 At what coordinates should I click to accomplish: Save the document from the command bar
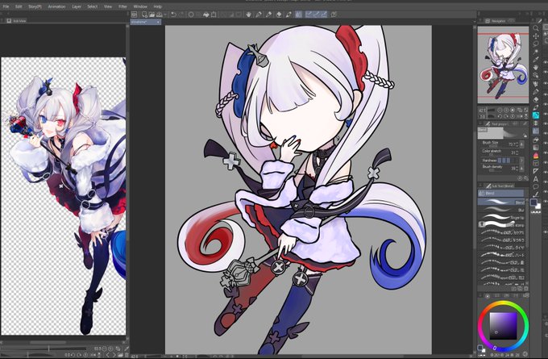[x=160, y=15]
